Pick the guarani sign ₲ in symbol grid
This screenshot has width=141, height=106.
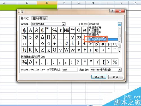(x=25, y=30)
